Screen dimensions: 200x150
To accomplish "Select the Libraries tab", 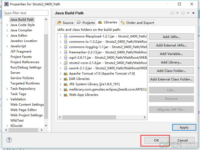I will coord(108,22).
